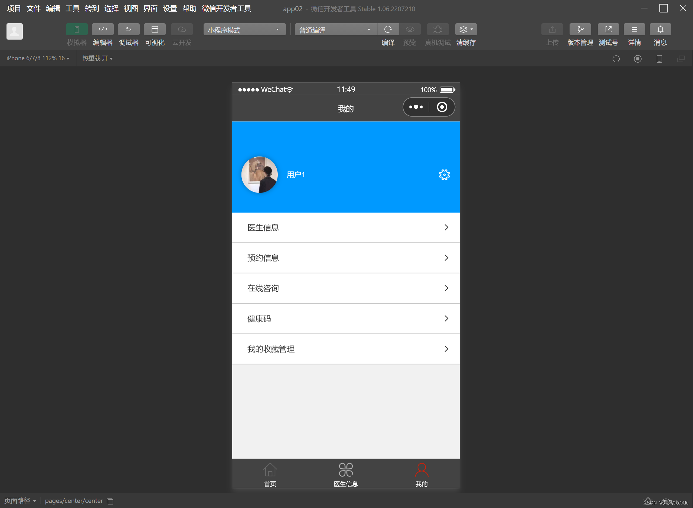Image resolution: width=693 pixels, height=508 pixels.
Task: Click the compile refresh icon
Action: [x=388, y=30]
